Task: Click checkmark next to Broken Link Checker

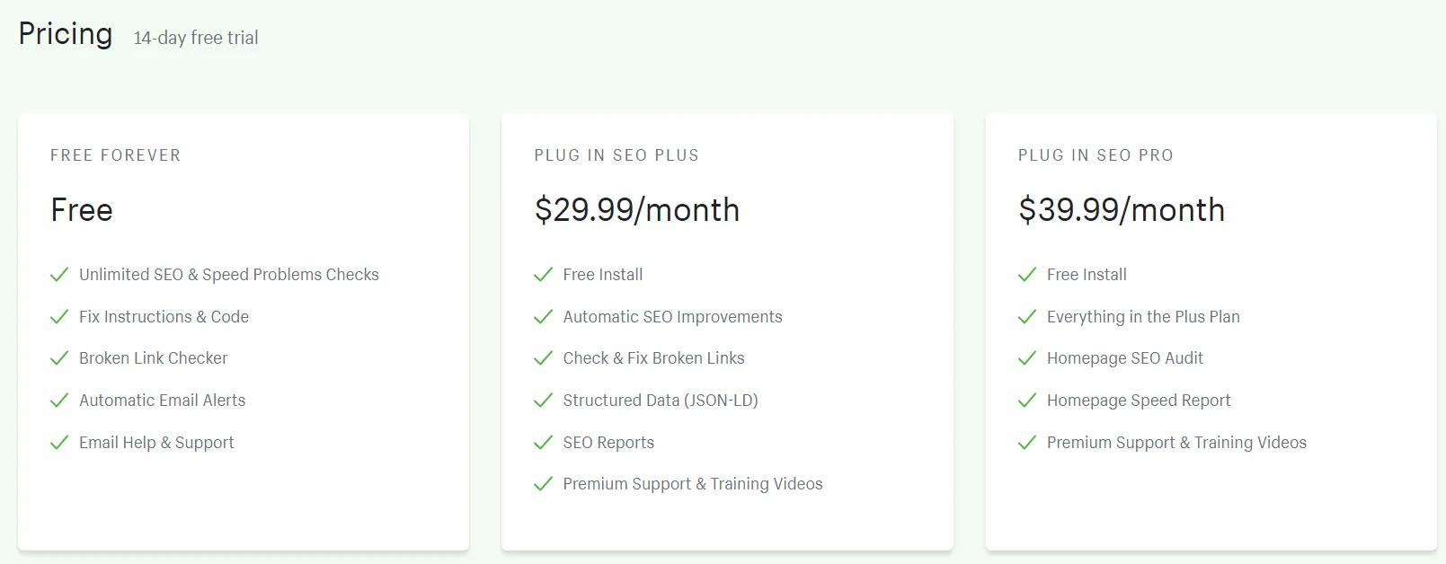Action: (59, 358)
